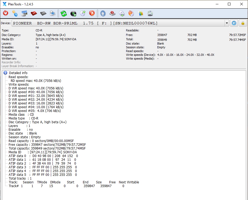
Task: Select the Total tracks tree entry
Action: [20, 178]
